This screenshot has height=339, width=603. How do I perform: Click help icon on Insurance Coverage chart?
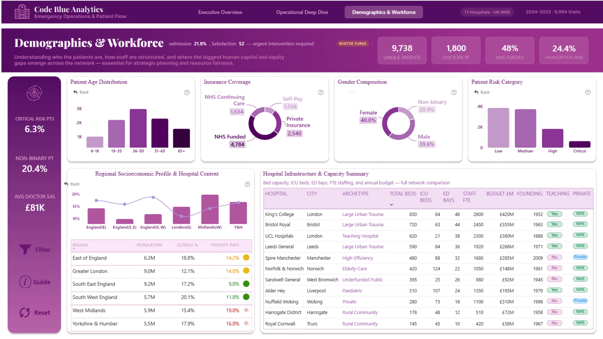point(321,92)
